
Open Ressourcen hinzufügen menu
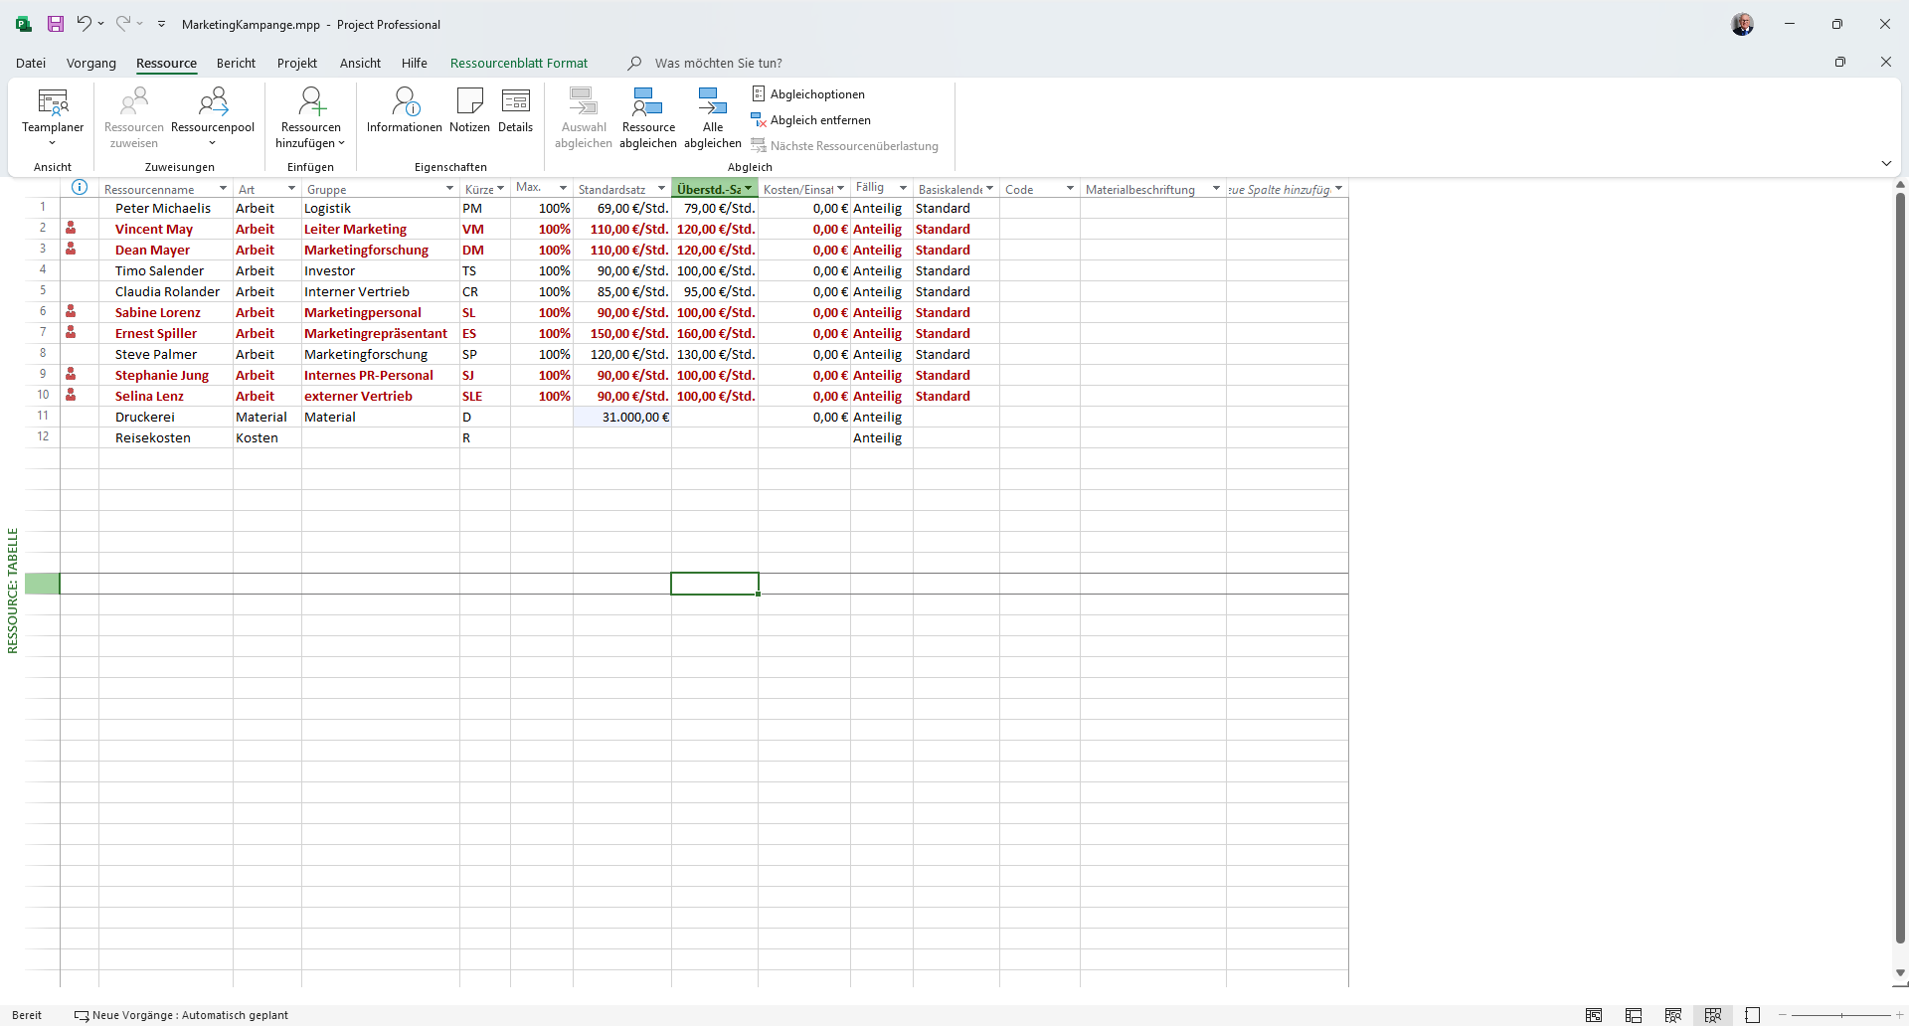311,116
